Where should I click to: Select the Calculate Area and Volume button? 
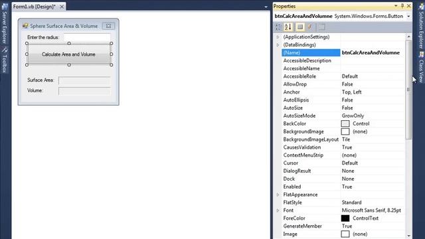click(x=69, y=54)
